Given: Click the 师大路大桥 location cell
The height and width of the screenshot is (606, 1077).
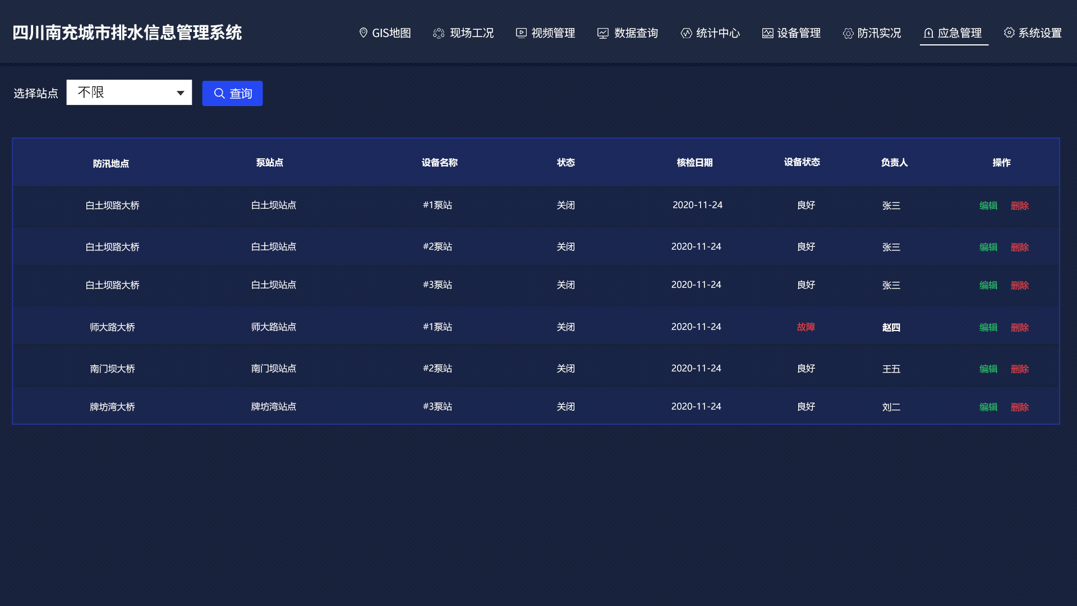Looking at the screenshot, I should click(x=112, y=328).
